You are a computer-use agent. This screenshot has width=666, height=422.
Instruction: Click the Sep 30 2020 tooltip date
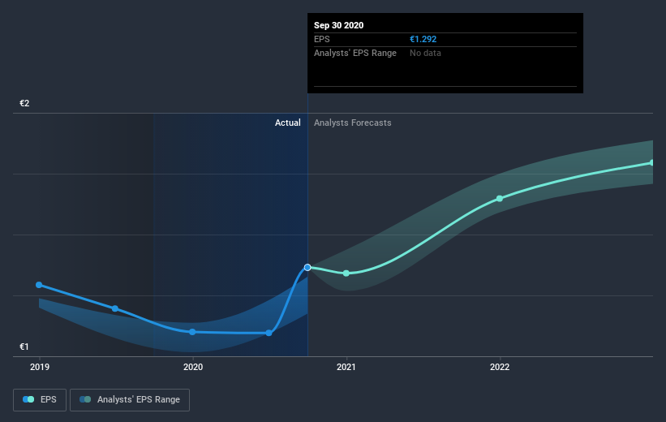(338, 25)
